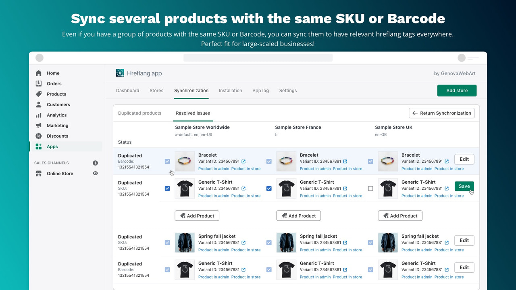Uncheck the Bracelet checkbox for Sample Store Worldwide
This screenshot has height=290, width=516.
coord(167,161)
